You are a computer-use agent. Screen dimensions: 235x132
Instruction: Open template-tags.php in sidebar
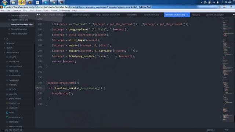point(19,29)
